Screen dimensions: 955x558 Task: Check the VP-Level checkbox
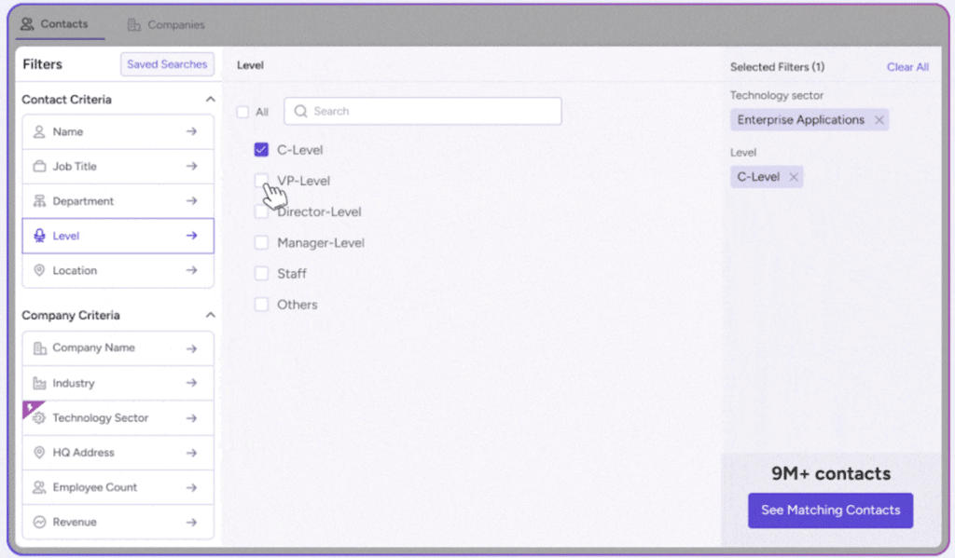(261, 181)
